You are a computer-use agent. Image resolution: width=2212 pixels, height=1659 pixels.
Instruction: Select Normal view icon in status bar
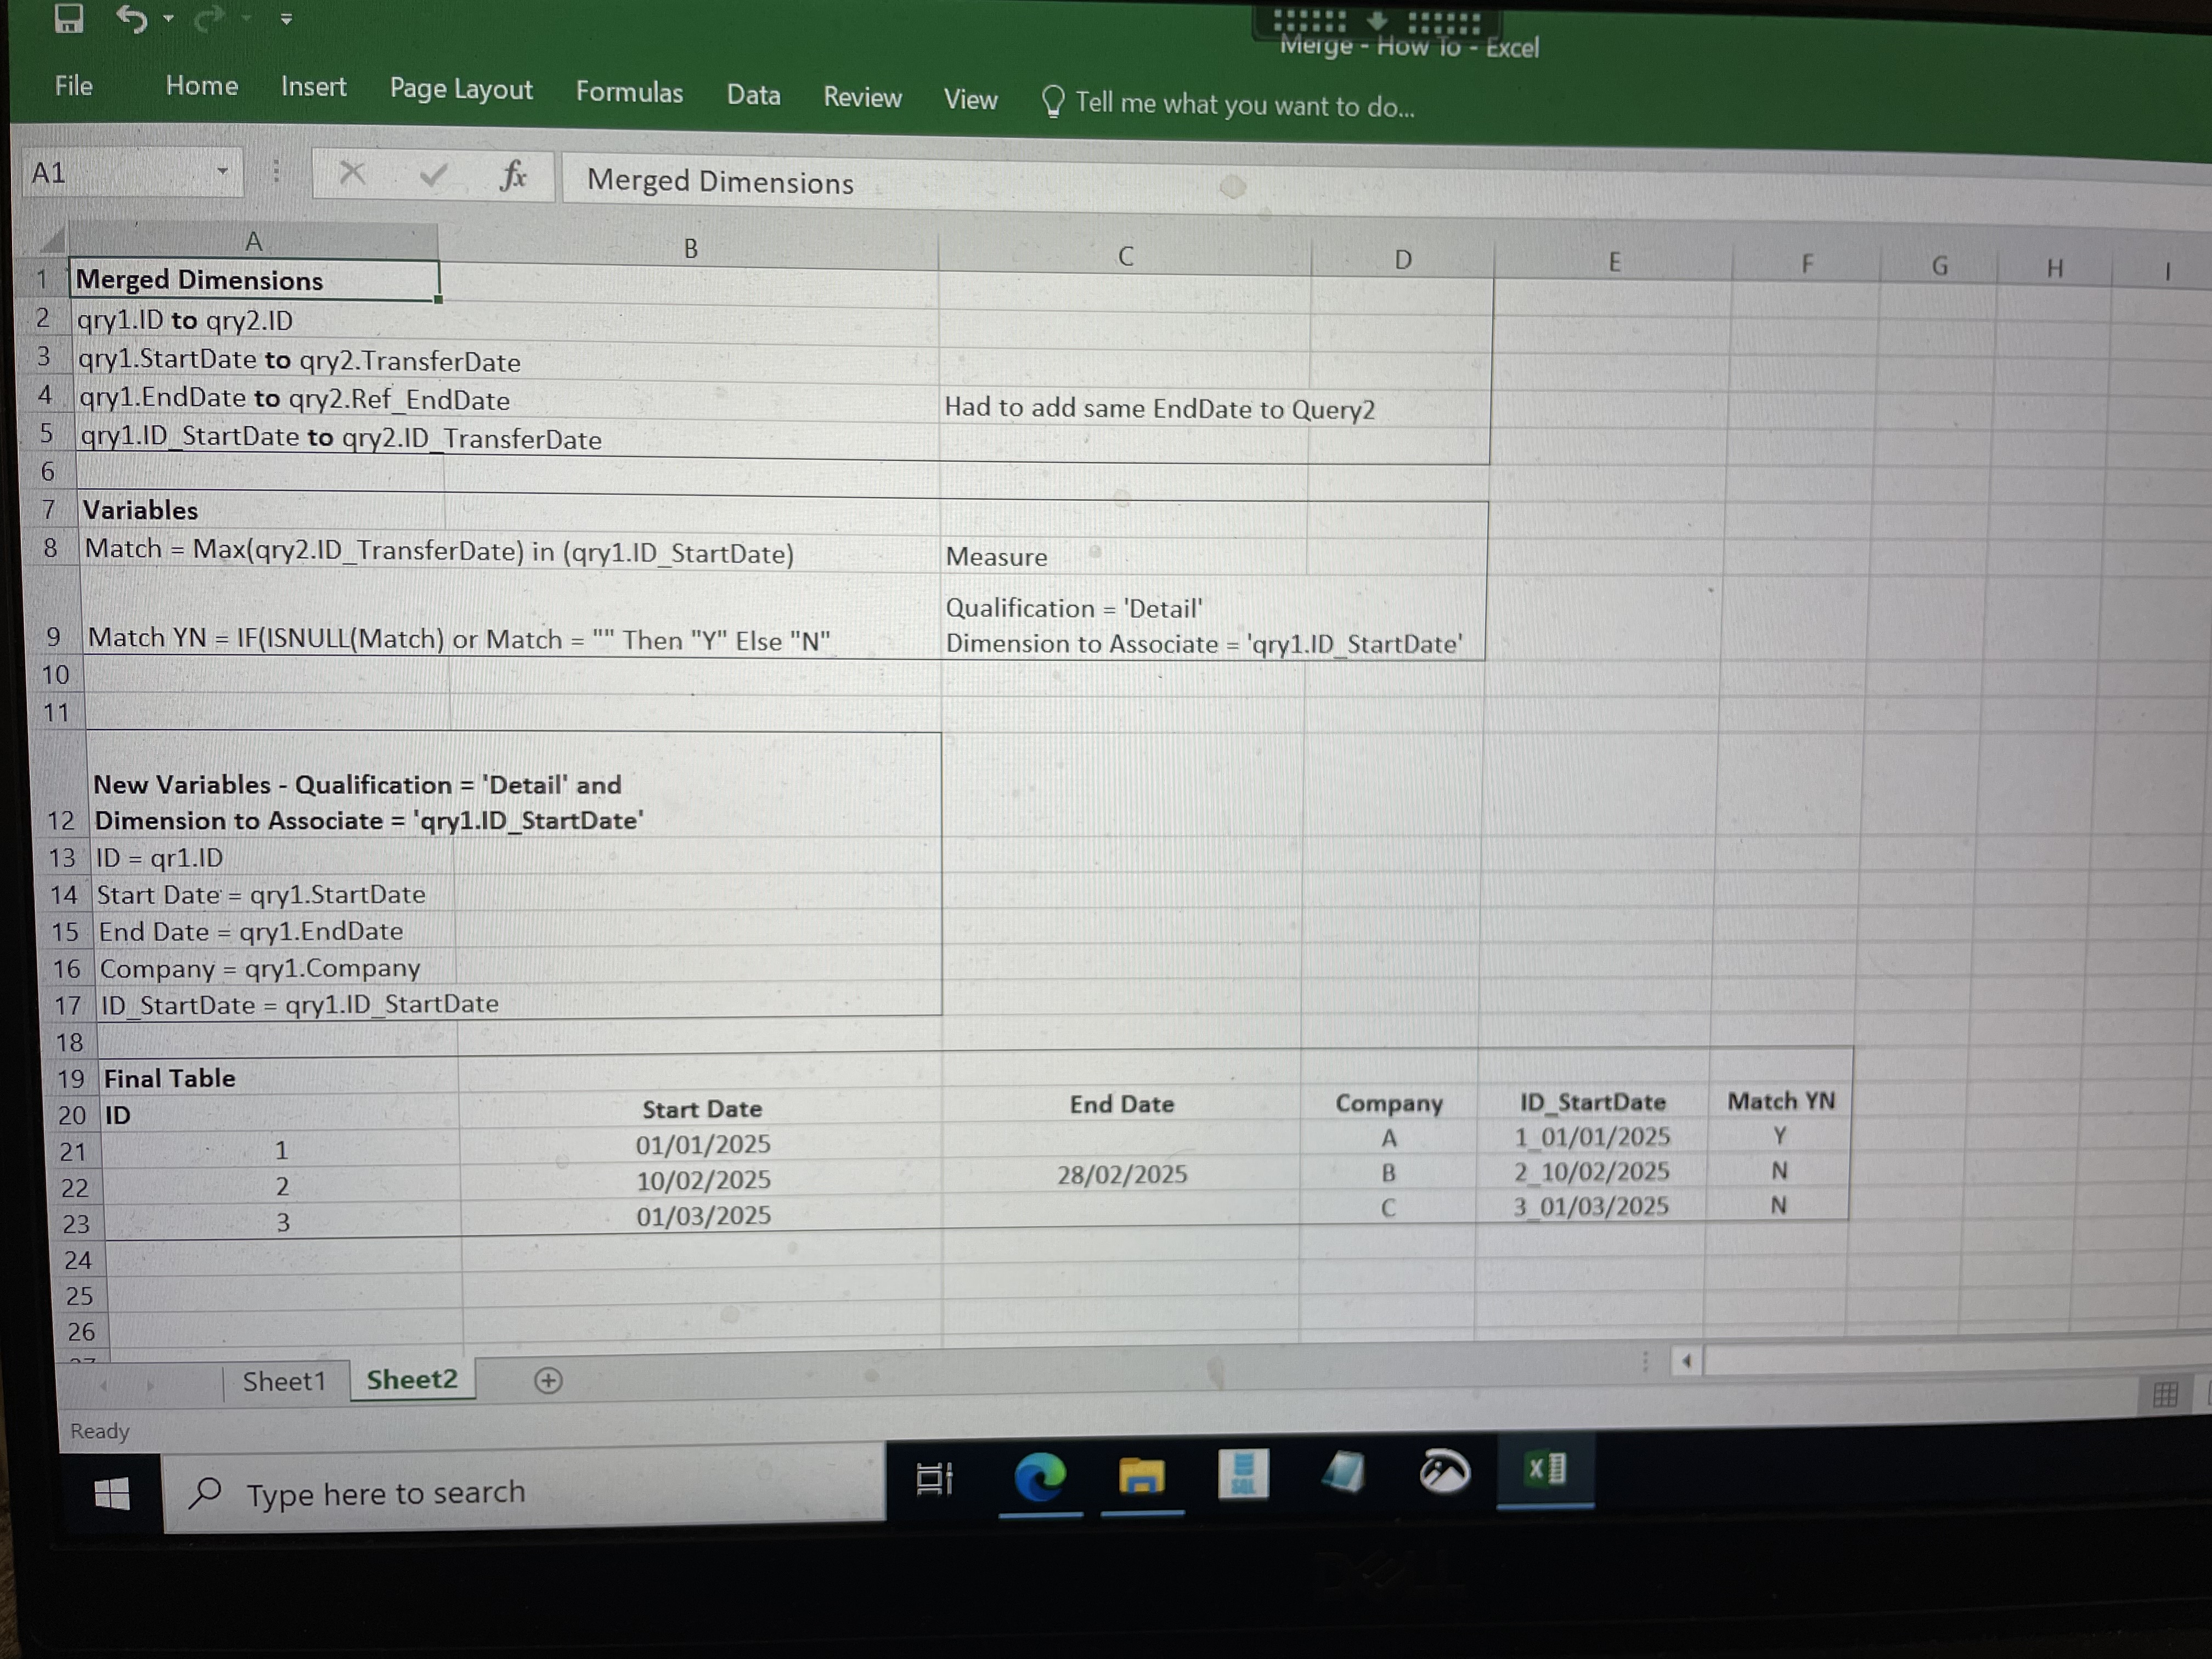(x=2165, y=1394)
